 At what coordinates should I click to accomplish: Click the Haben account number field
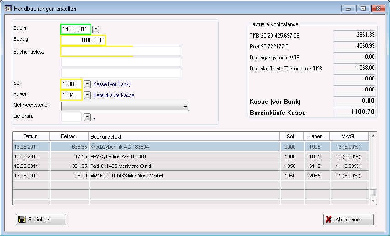(71, 95)
